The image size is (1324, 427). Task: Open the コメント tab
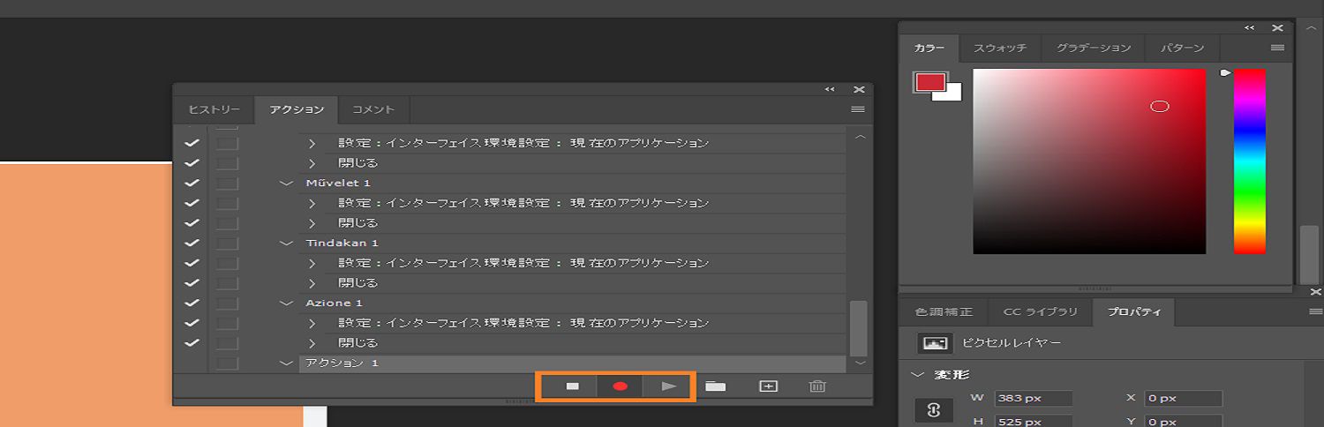(x=373, y=109)
